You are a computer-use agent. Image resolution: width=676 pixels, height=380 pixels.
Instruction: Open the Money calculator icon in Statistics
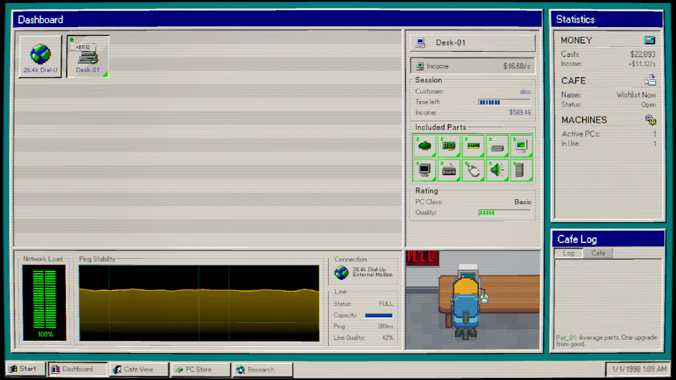point(650,40)
